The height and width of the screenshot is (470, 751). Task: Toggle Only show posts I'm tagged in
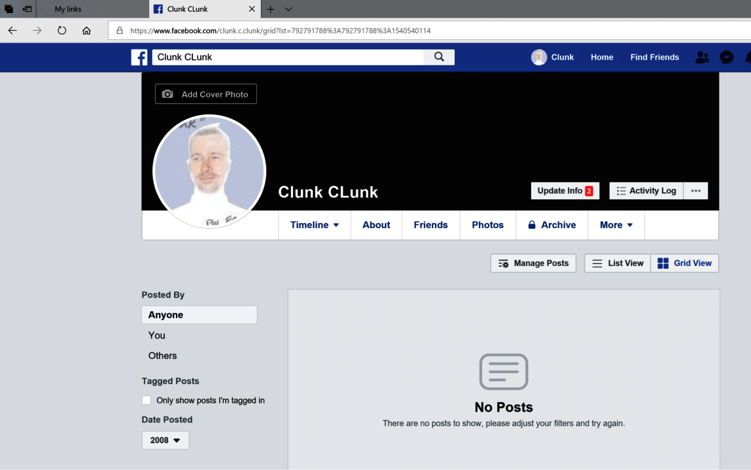point(147,400)
